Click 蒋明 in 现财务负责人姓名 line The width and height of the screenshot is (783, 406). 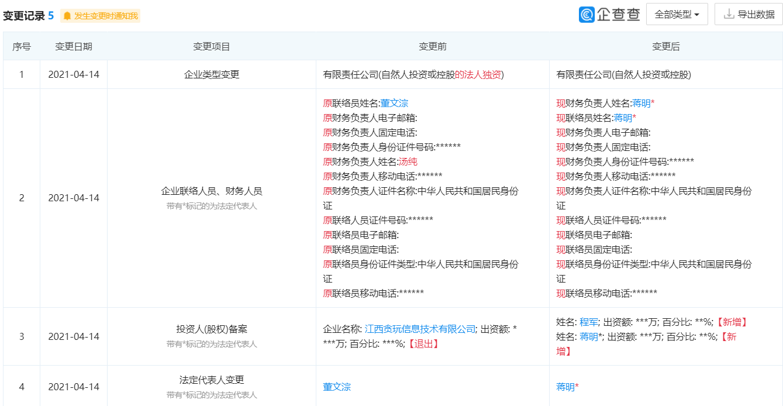click(641, 103)
